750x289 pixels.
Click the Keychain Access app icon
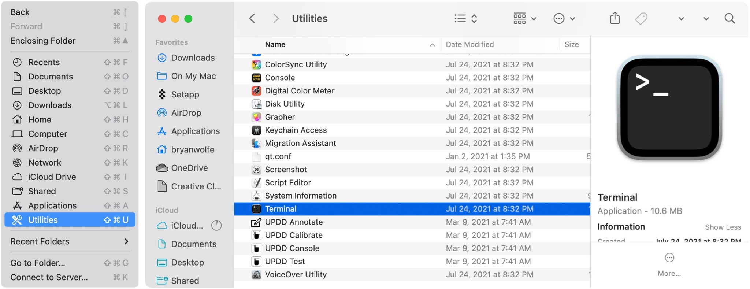click(256, 130)
